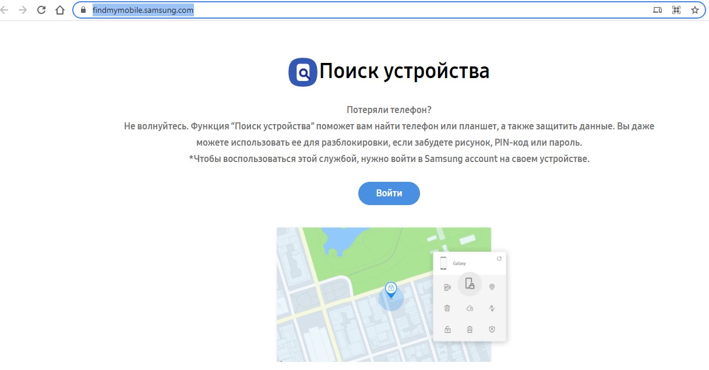This screenshot has height=370, width=709.
Task: Click the "Galaxy" device name
Action: (x=459, y=263)
